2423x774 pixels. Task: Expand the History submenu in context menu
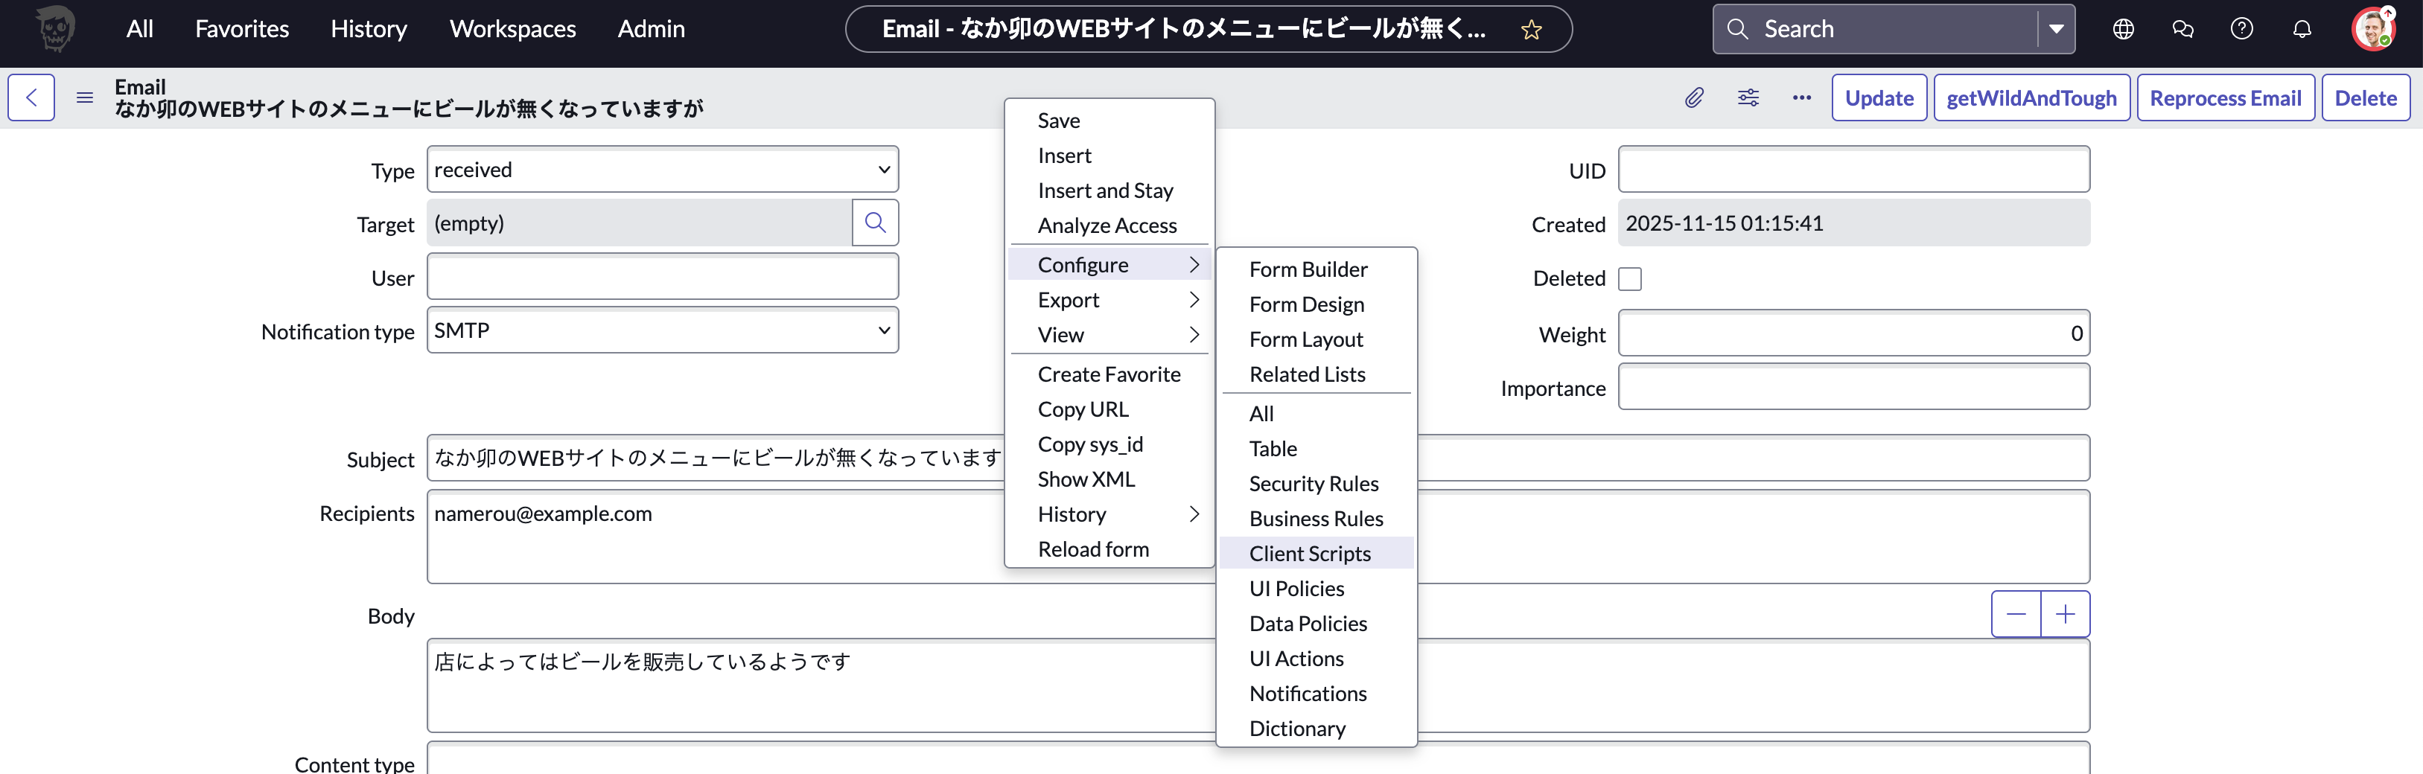point(1109,514)
